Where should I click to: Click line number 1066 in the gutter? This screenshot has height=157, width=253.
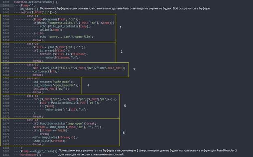6,95
